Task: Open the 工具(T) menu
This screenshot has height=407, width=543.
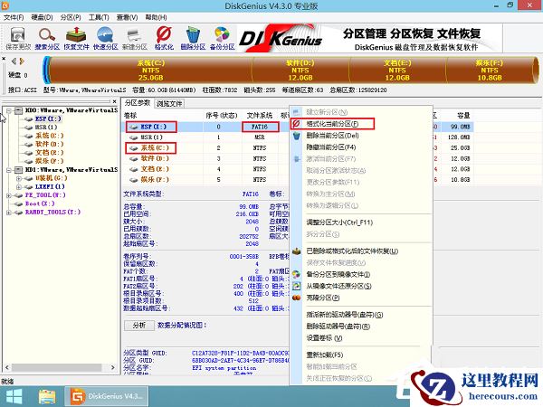Action: click(x=99, y=17)
